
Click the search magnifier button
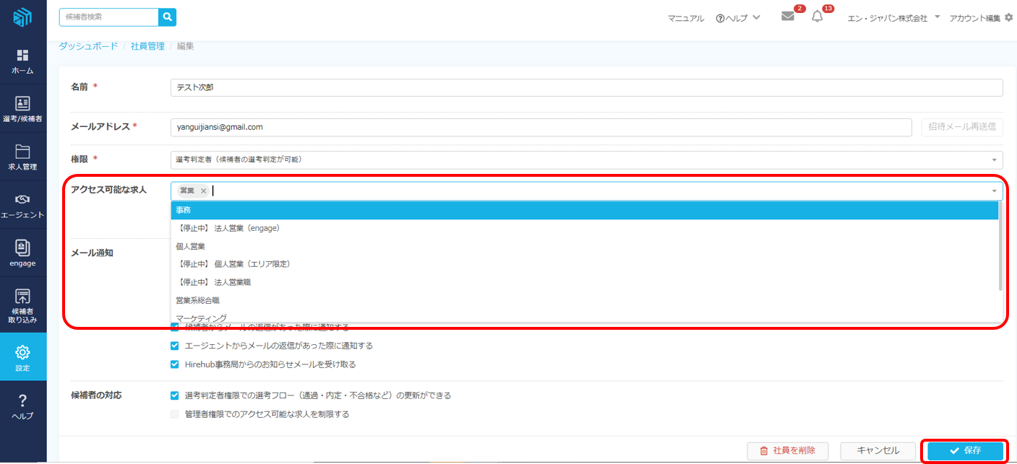[167, 17]
